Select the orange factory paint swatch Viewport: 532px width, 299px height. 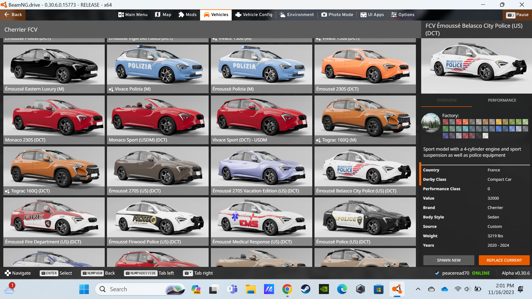(465, 122)
